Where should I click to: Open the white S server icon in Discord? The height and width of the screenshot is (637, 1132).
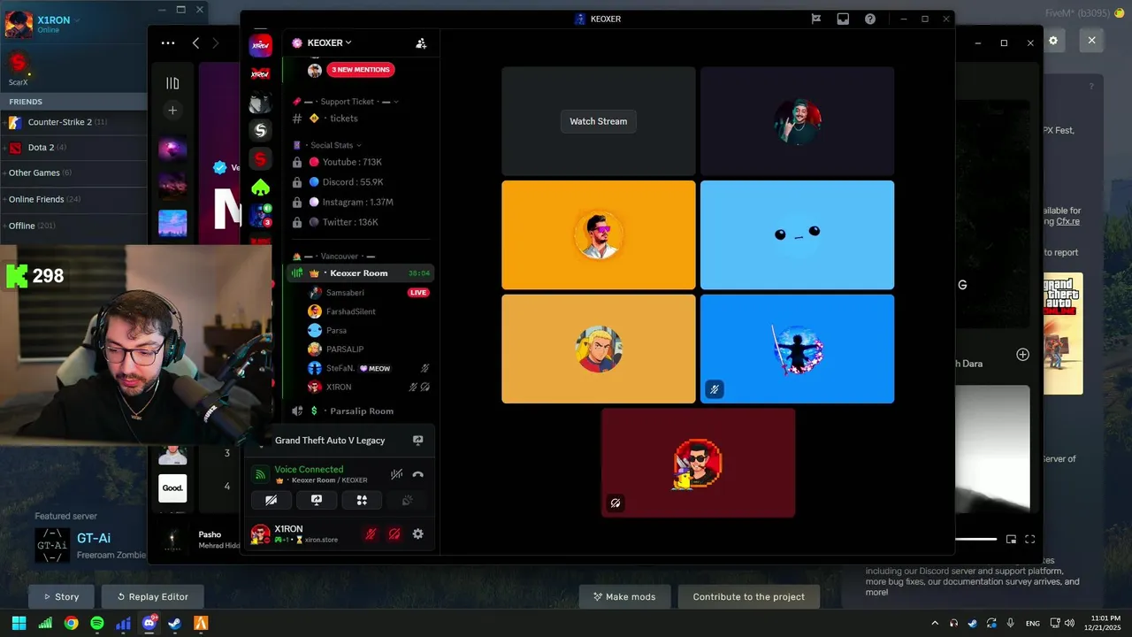[x=260, y=131]
